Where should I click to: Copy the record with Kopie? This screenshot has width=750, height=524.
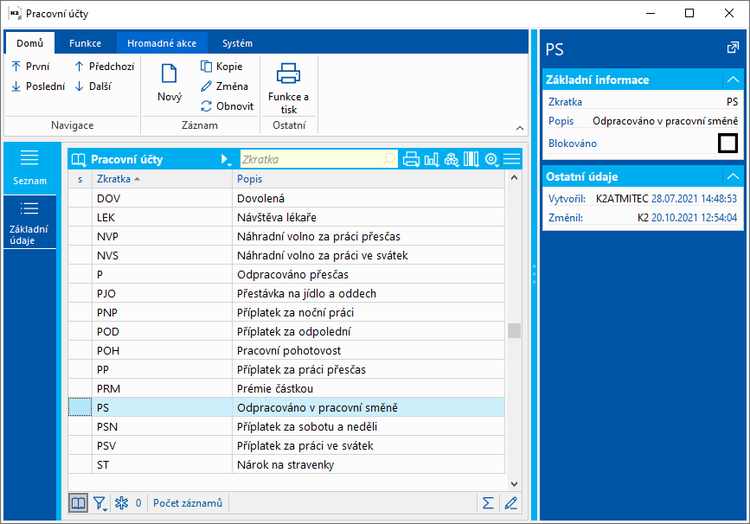click(x=221, y=67)
